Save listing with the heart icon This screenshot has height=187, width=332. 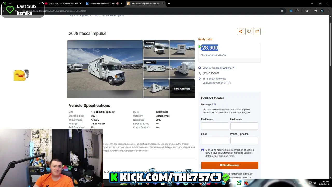249,31
